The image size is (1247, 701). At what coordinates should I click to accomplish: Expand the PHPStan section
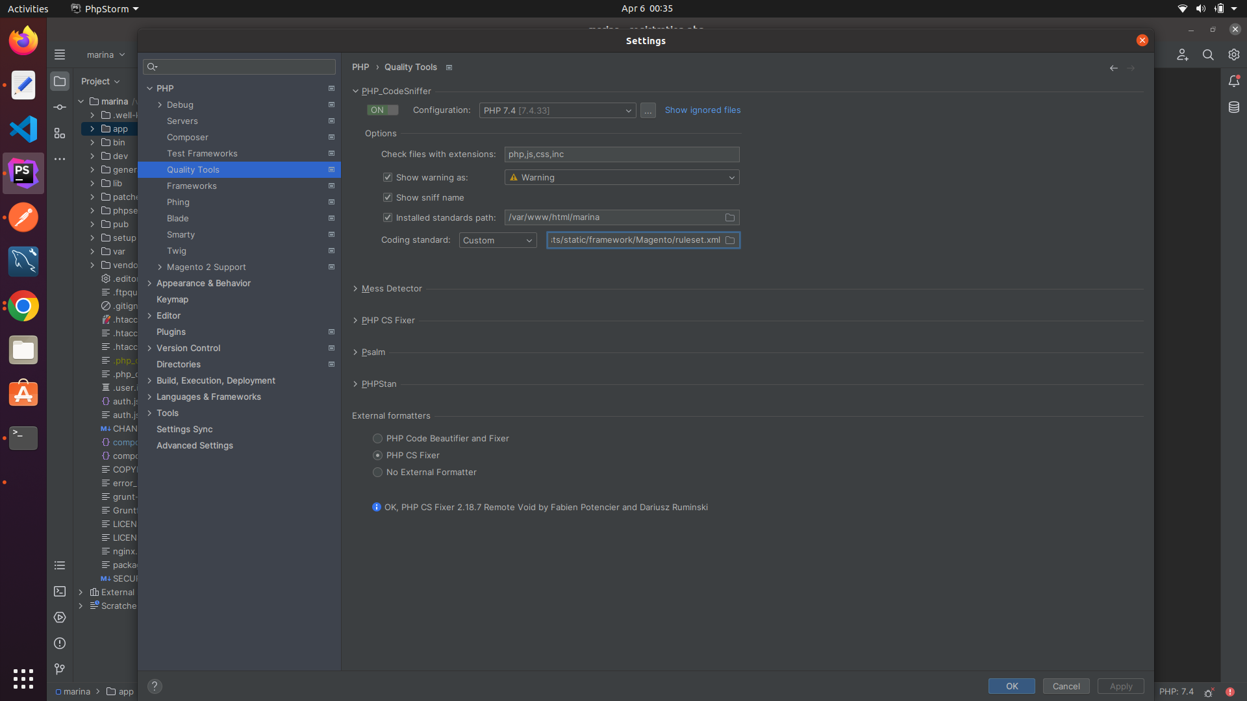(355, 384)
